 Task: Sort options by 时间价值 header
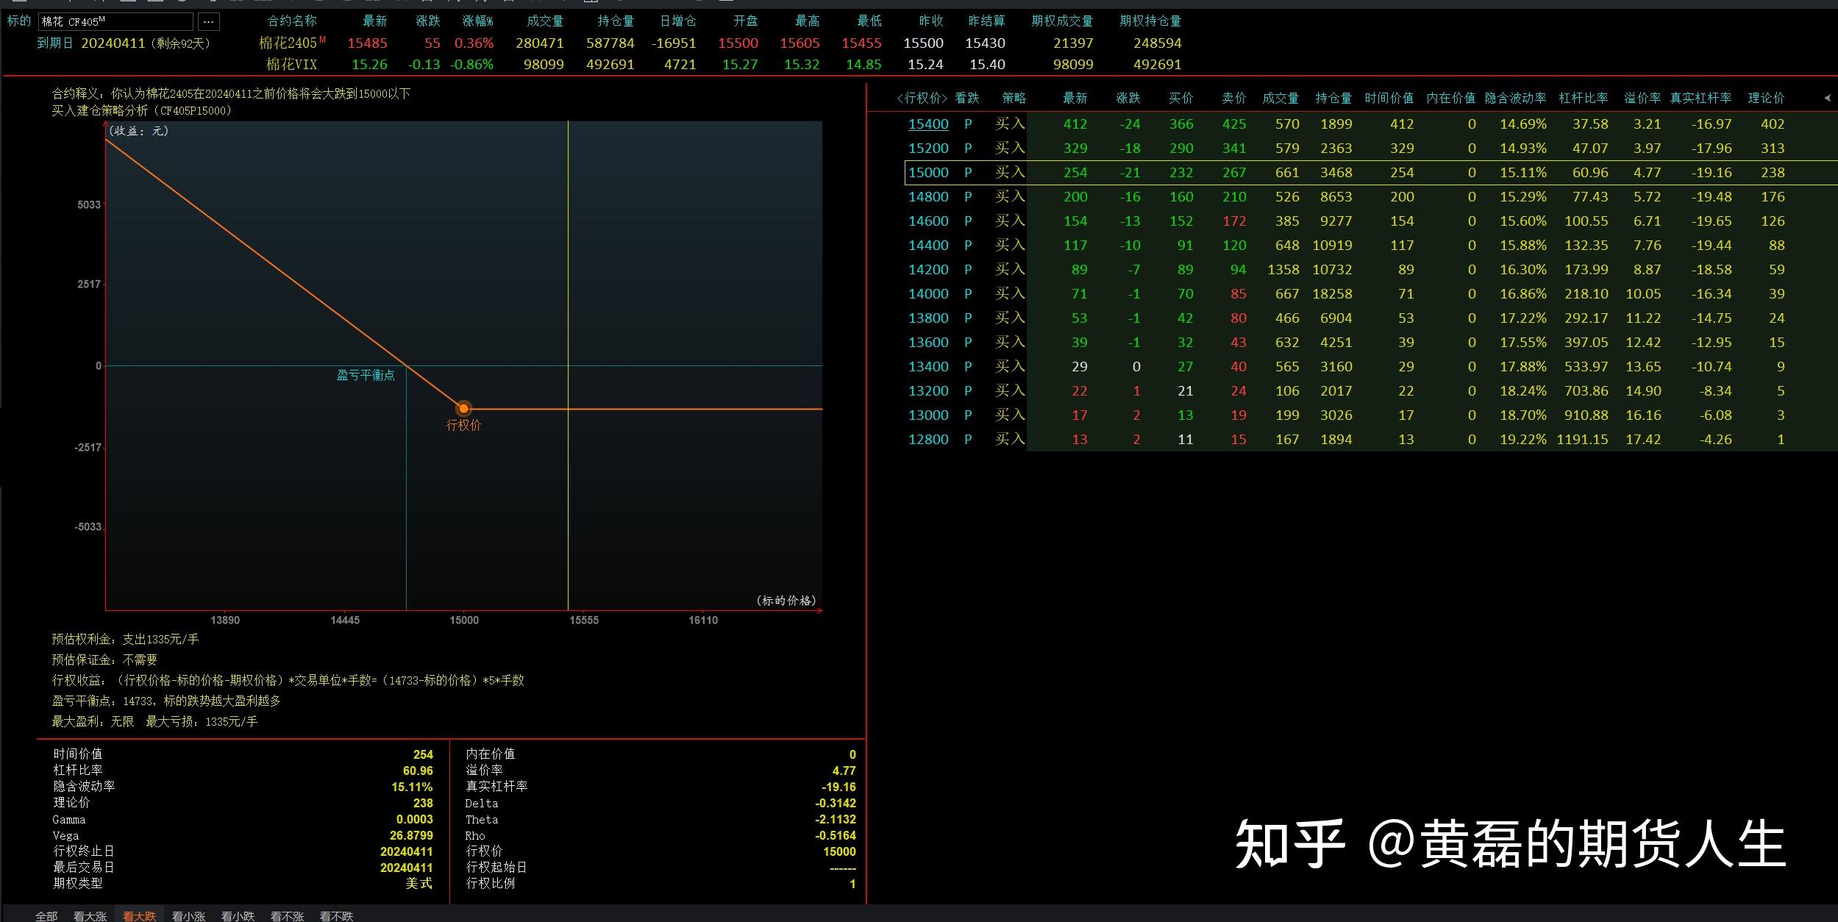tap(1389, 98)
